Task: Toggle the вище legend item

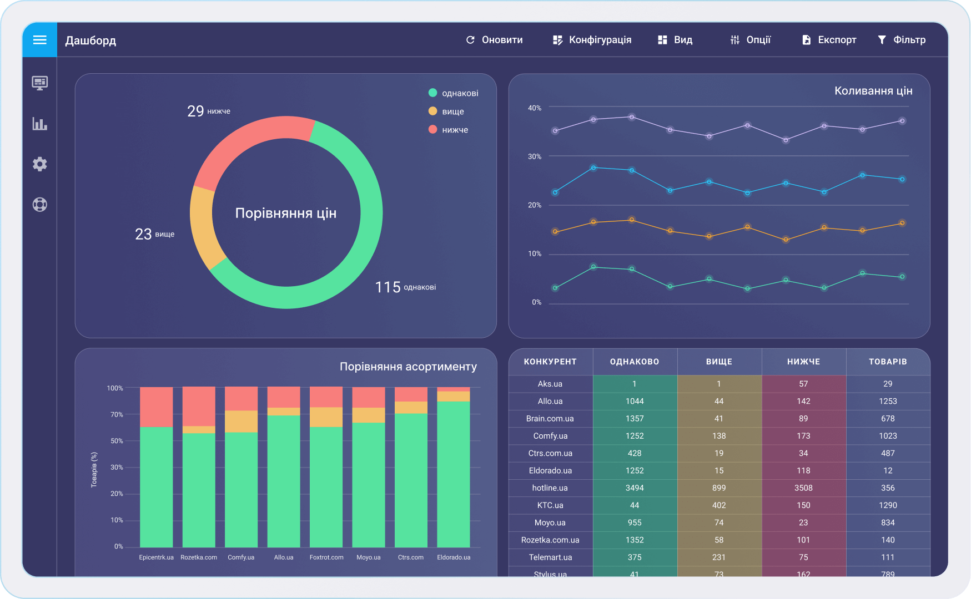Action: [x=446, y=111]
